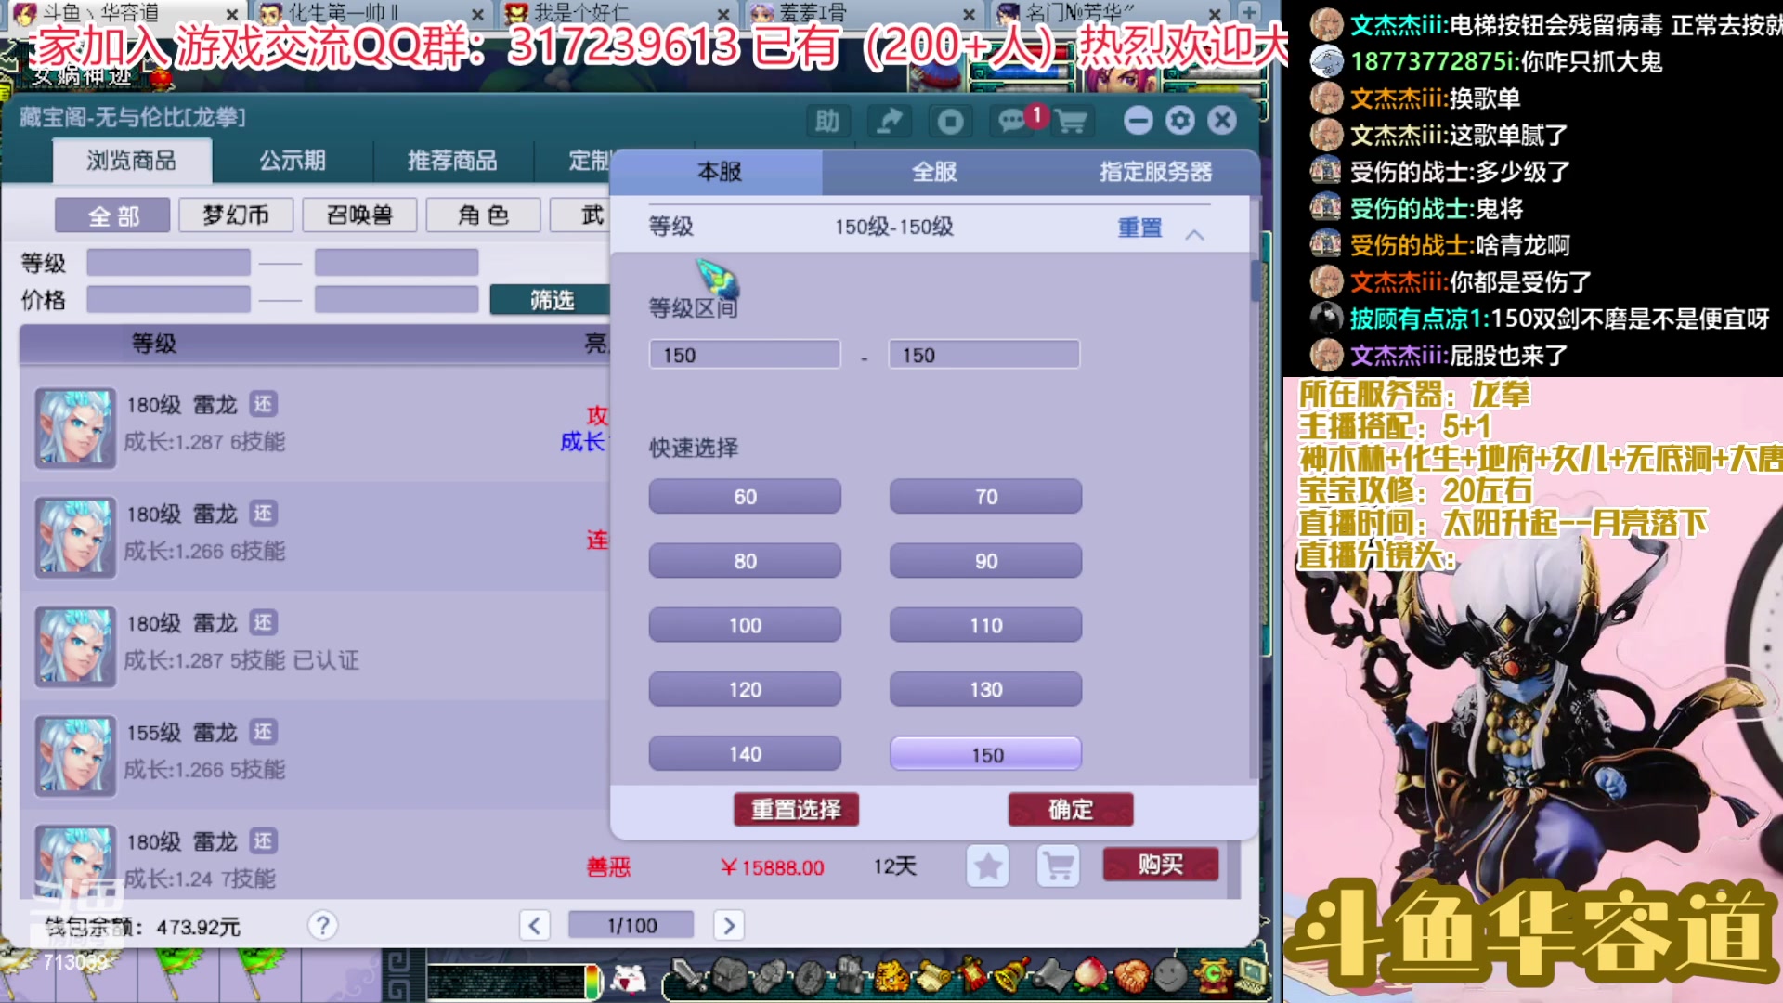Click 重置选择 to reset selection
This screenshot has width=1783, height=1003.
pyautogui.click(x=796, y=810)
